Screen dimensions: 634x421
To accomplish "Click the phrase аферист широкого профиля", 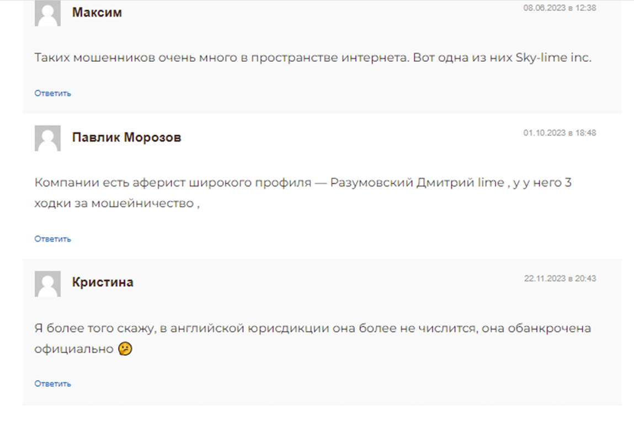I will point(222,183).
